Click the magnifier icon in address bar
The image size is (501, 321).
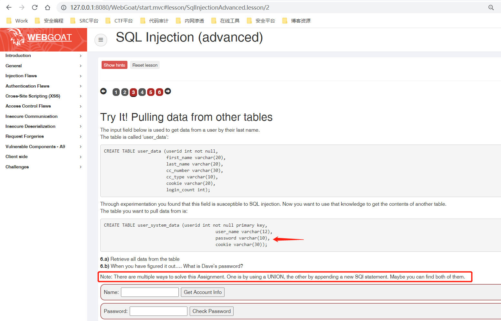[x=491, y=7]
